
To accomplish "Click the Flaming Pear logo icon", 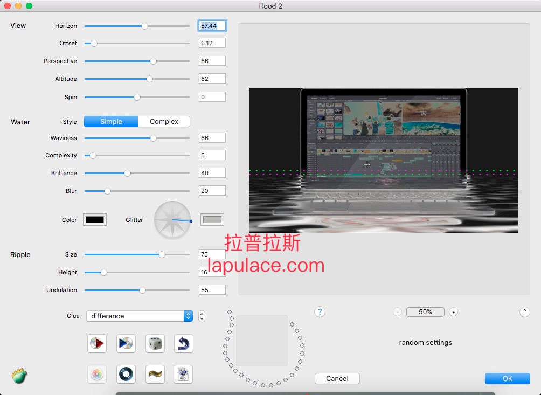I will point(19,376).
